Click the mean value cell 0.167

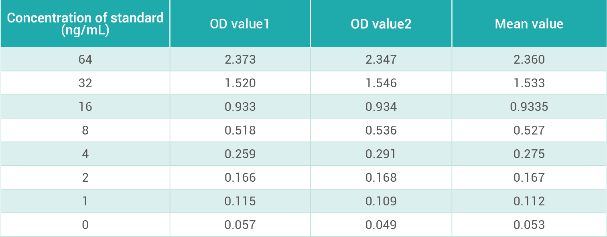coord(529,178)
